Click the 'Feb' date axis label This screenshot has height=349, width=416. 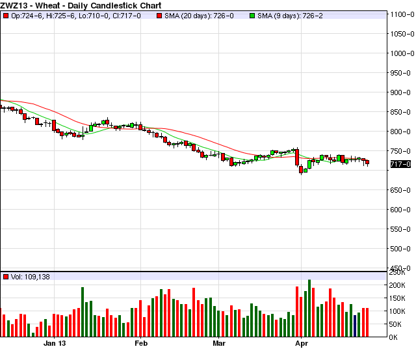[x=141, y=343]
